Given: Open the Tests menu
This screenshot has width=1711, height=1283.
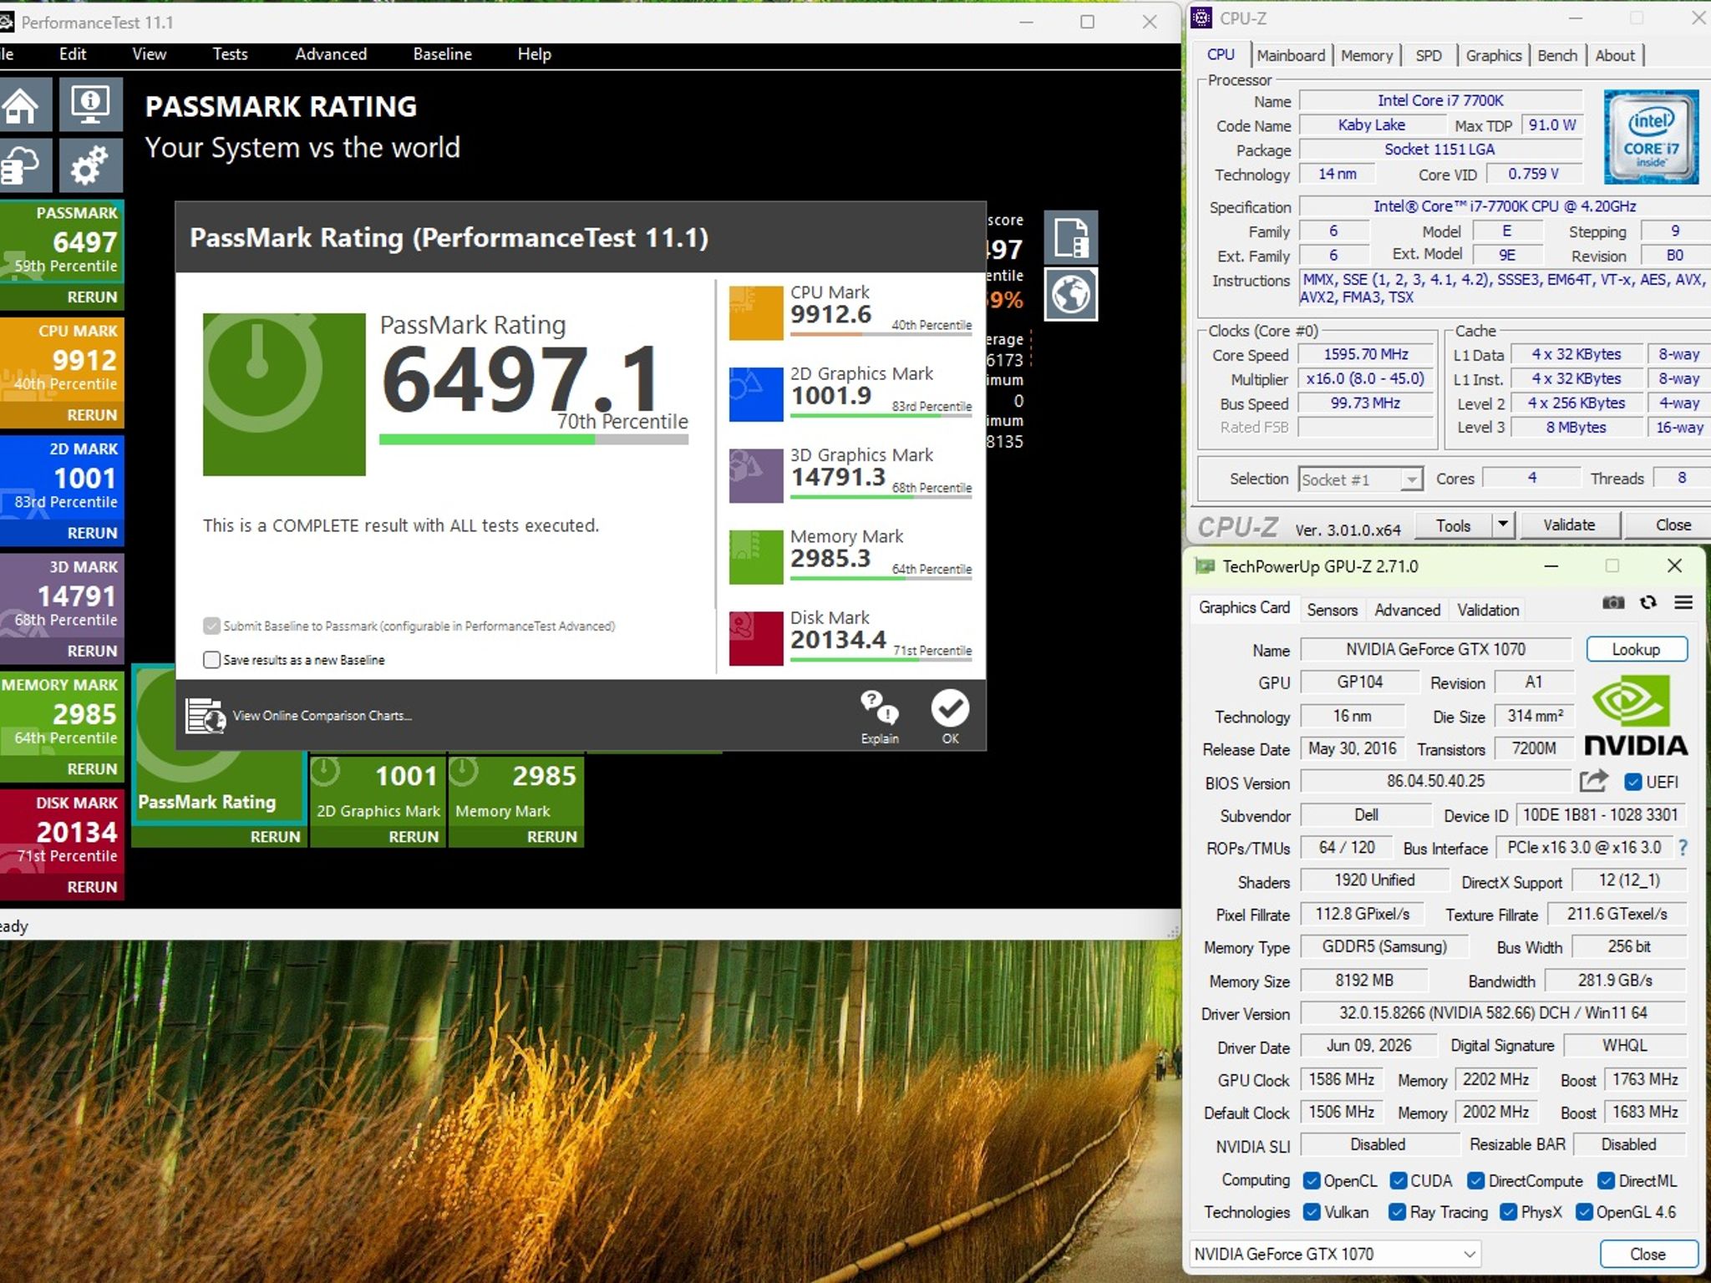Looking at the screenshot, I should [x=230, y=54].
